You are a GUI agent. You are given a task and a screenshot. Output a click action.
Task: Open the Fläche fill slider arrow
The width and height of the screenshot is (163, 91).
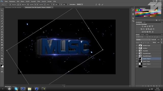tap(161, 42)
